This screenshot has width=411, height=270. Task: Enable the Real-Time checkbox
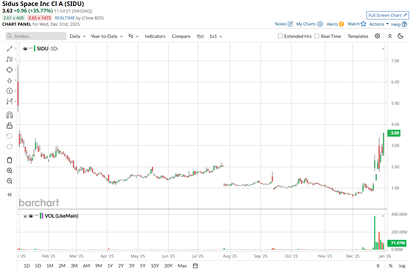pyautogui.click(x=317, y=36)
